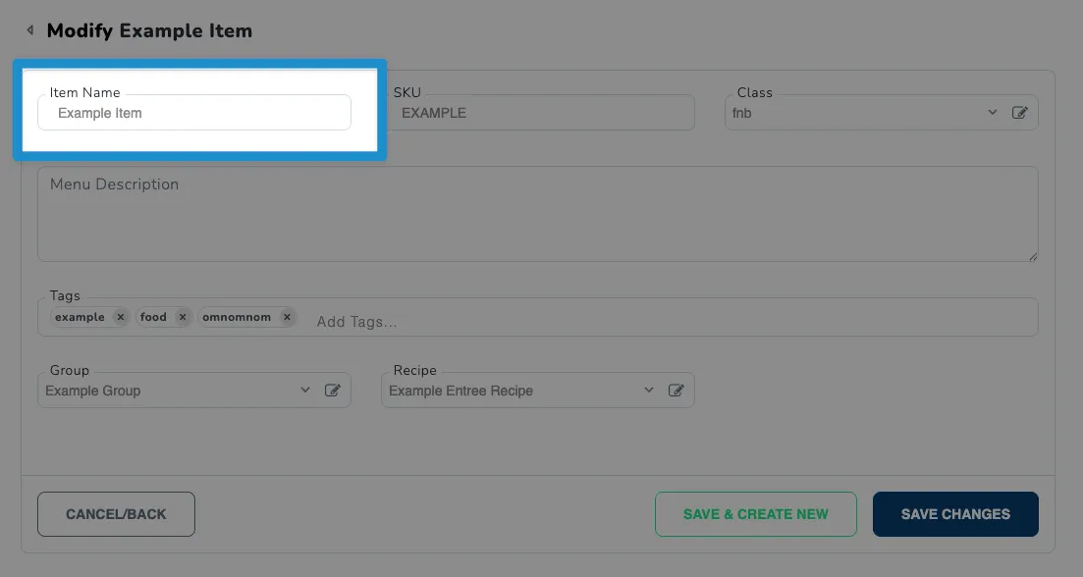Click the 'Modify Example Item' heading
The height and width of the screenshot is (577, 1083).
click(x=149, y=31)
